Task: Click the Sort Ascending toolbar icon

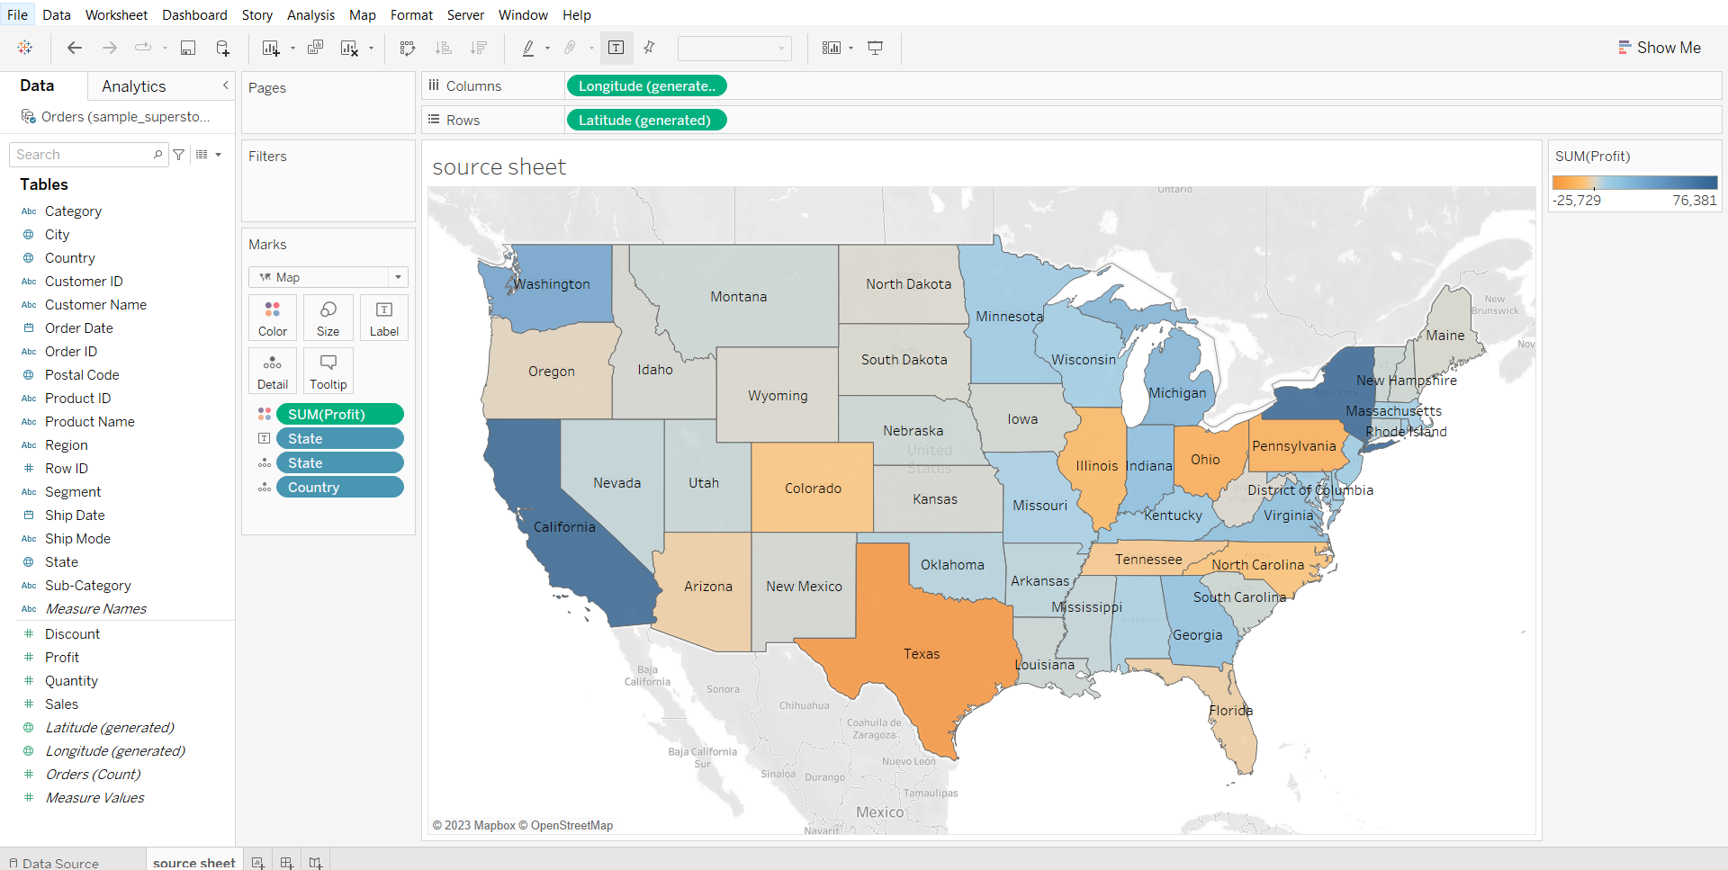Action: pos(443,48)
